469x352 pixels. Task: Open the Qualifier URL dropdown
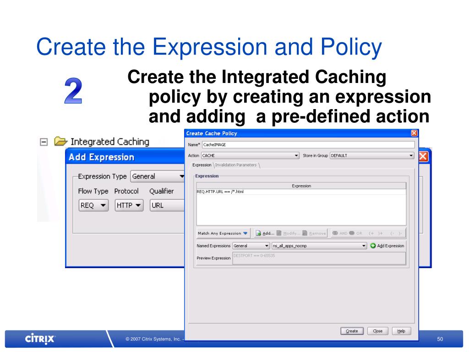point(167,205)
